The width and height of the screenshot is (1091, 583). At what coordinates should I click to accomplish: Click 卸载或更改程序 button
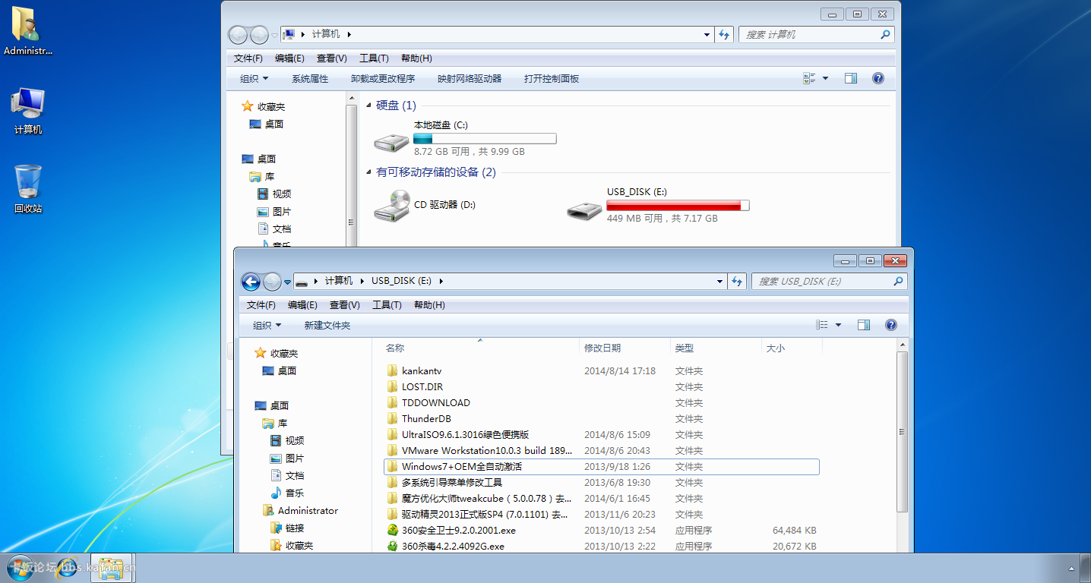(x=383, y=78)
